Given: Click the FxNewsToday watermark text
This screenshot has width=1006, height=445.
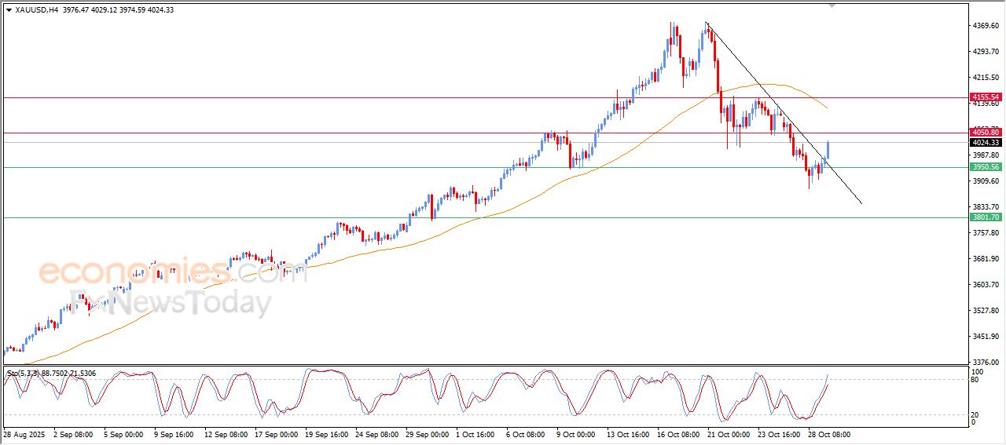Looking at the screenshot, I should pyautogui.click(x=173, y=303).
